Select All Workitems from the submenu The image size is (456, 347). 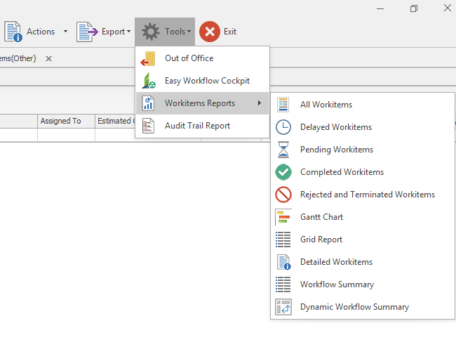click(x=326, y=105)
